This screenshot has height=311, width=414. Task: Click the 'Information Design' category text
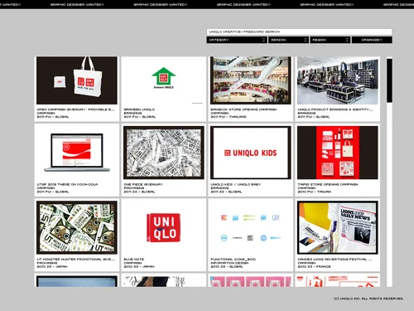point(229,263)
